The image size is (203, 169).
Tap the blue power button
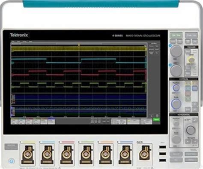(11, 161)
